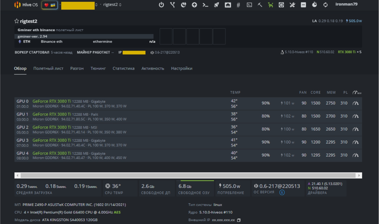
Task: Click the Binance eth wallet label
Action: pos(52,42)
